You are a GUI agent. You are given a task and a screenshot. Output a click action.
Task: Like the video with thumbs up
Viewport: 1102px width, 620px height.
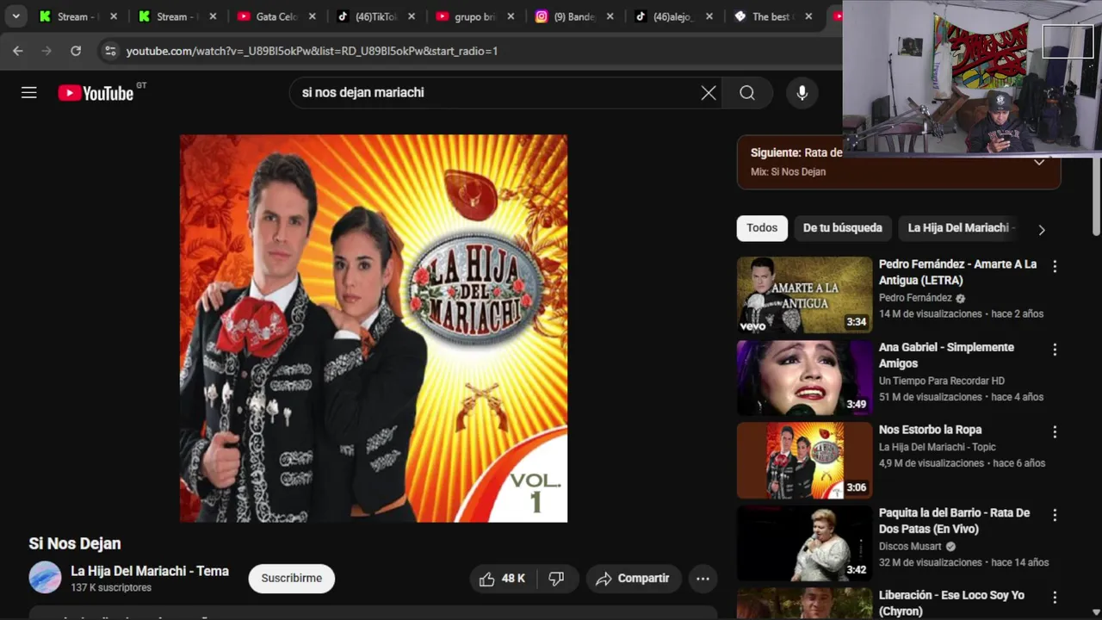tap(503, 579)
